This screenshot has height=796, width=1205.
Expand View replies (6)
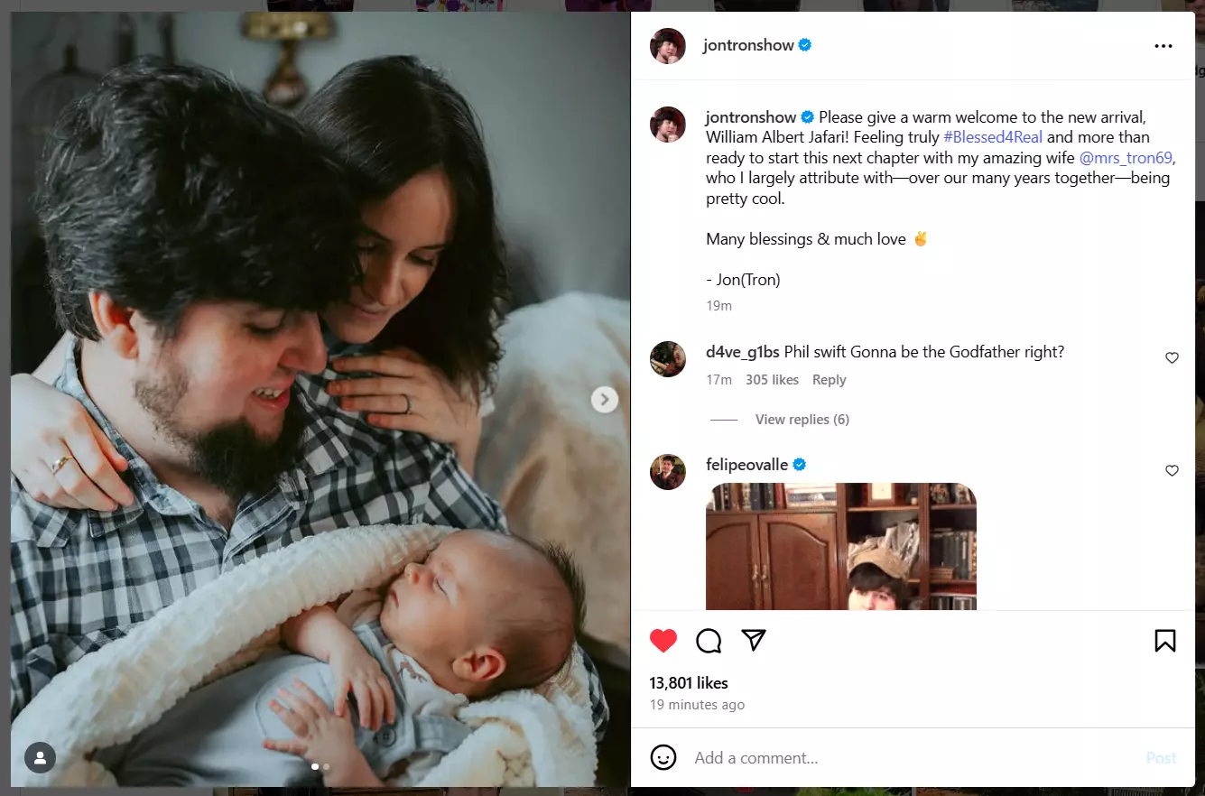tap(802, 420)
